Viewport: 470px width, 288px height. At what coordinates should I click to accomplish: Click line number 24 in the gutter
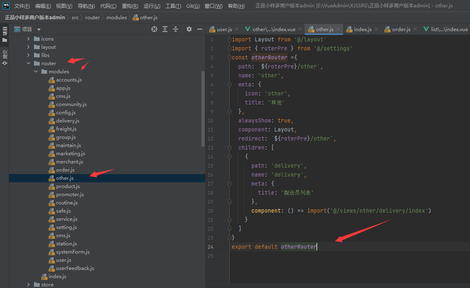(210, 247)
